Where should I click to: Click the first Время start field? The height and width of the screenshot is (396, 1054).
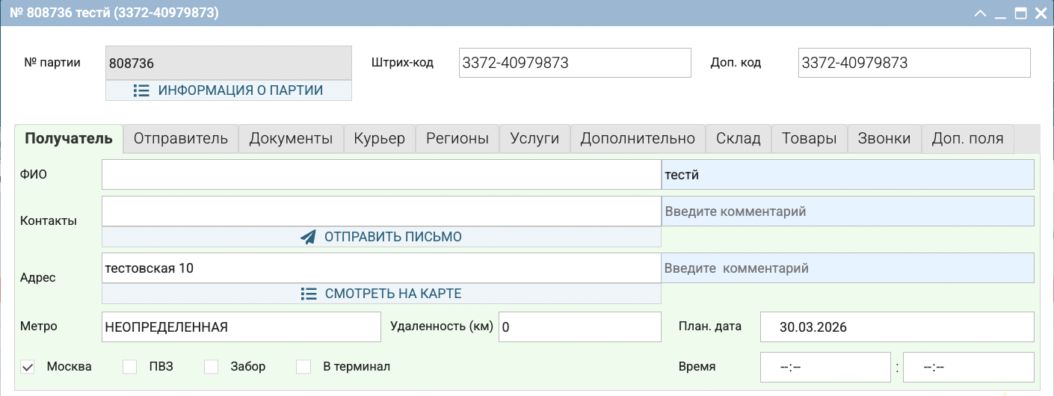pyautogui.click(x=826, y=367)
